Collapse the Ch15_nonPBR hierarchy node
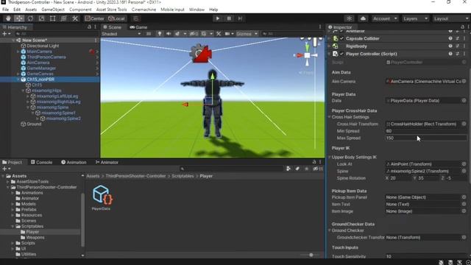This screenshot has height=265, width=471. click(x=18, y=79)
